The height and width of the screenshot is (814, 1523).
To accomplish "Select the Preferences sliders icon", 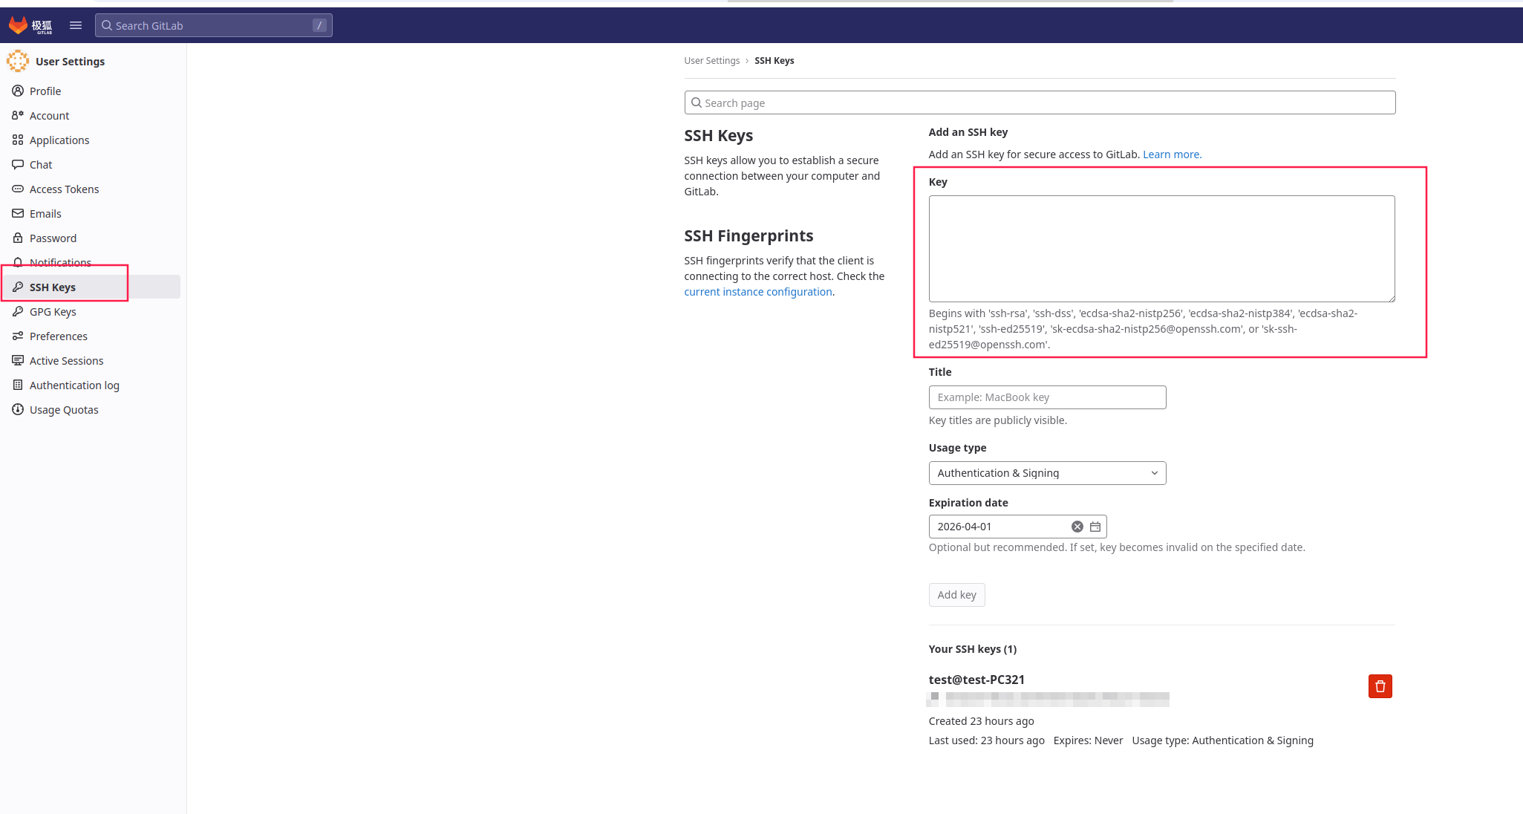I will [18, 336].
